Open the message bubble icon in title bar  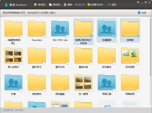pyautogui.click(x=138, y=2)
